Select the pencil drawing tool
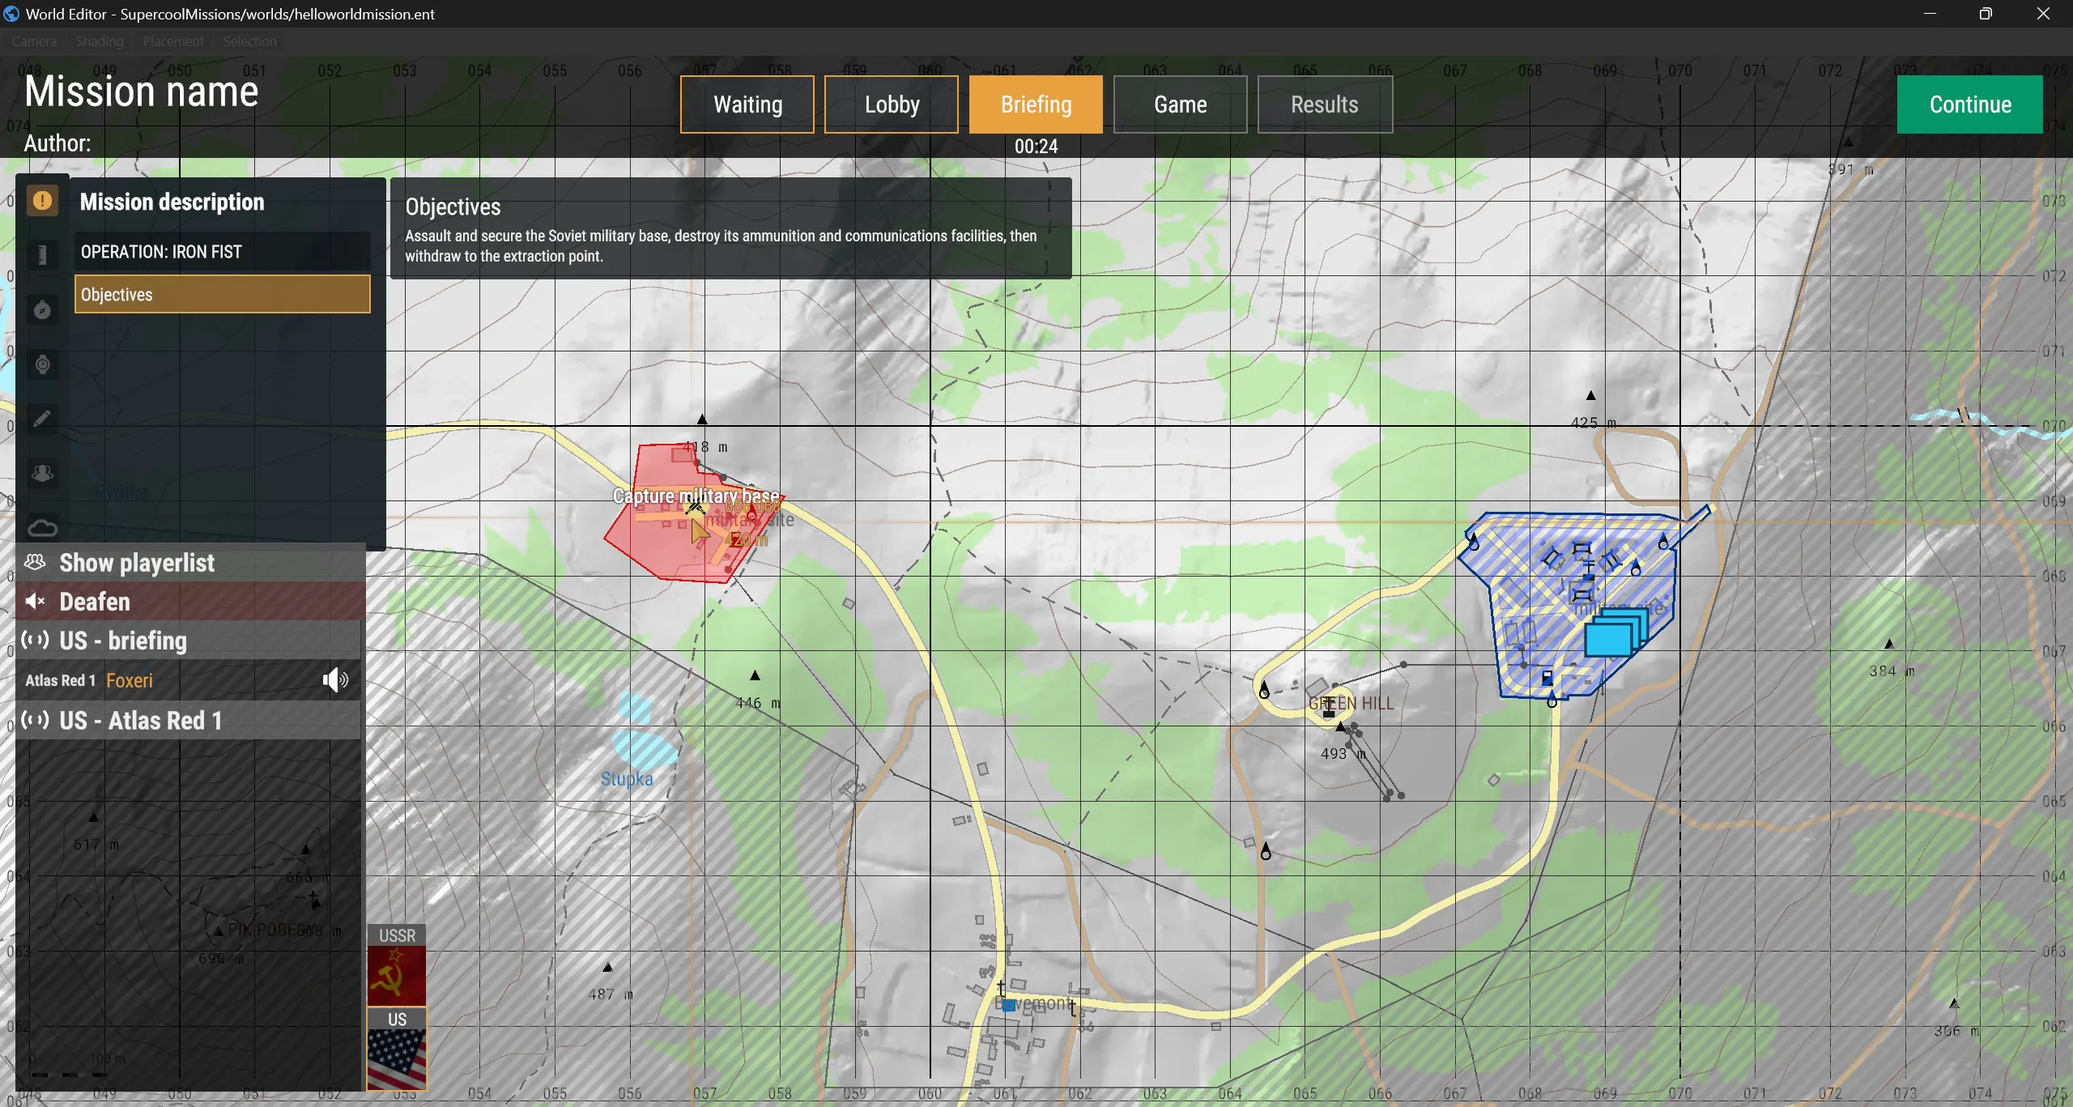This screenshot has height=1107, width=2073. pyautogui.click(x=42, y=419)
